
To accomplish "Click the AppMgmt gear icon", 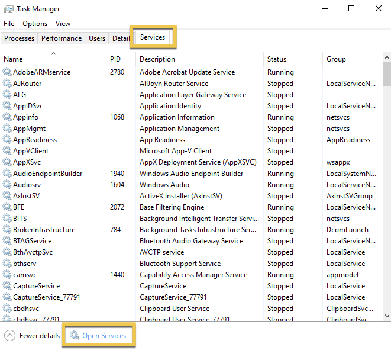I will pos(7,128).
